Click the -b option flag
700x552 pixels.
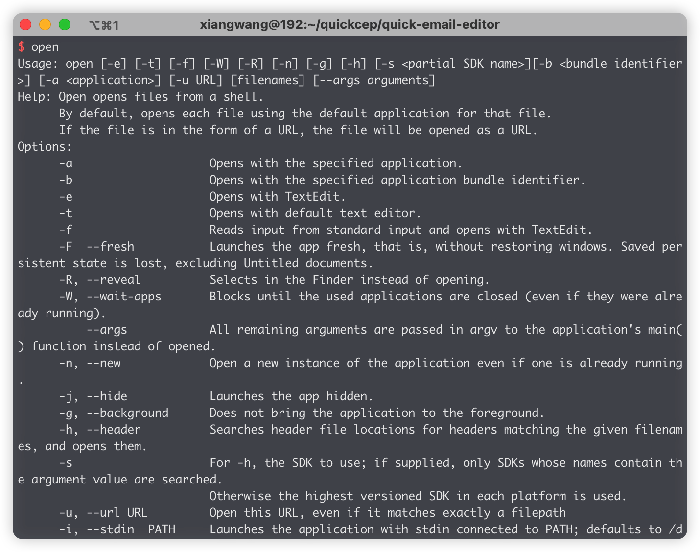point(66,180)
